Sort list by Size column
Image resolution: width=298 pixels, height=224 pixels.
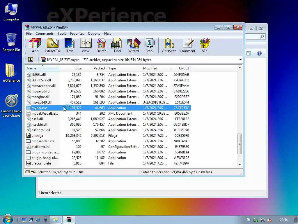point(72,68)
